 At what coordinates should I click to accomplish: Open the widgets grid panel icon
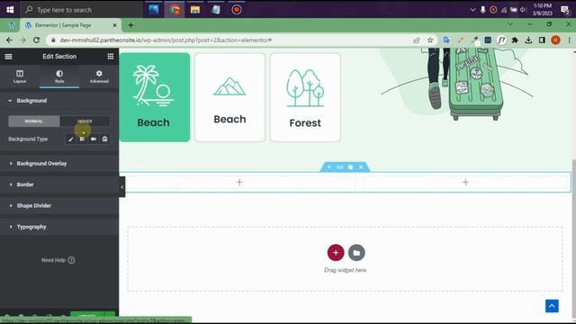[110, 56]
